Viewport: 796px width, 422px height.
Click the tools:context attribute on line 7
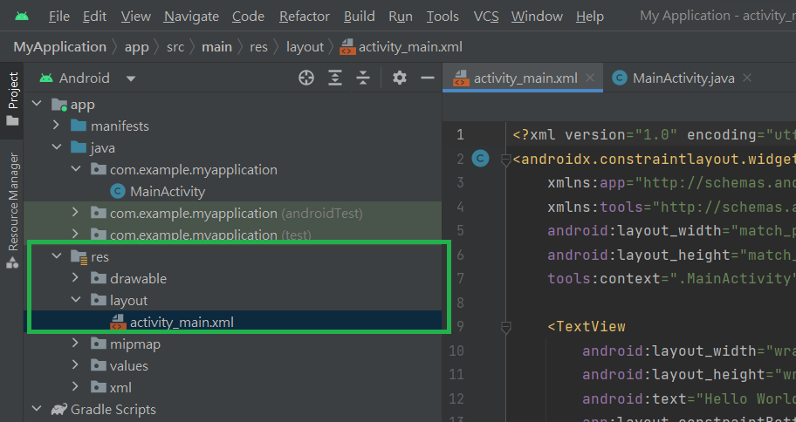671,278
